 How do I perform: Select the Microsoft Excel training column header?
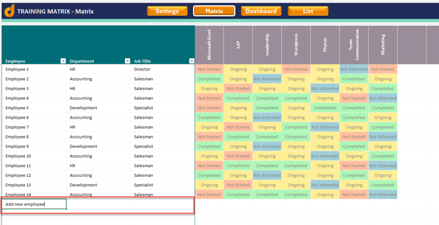tap(209, 45)
